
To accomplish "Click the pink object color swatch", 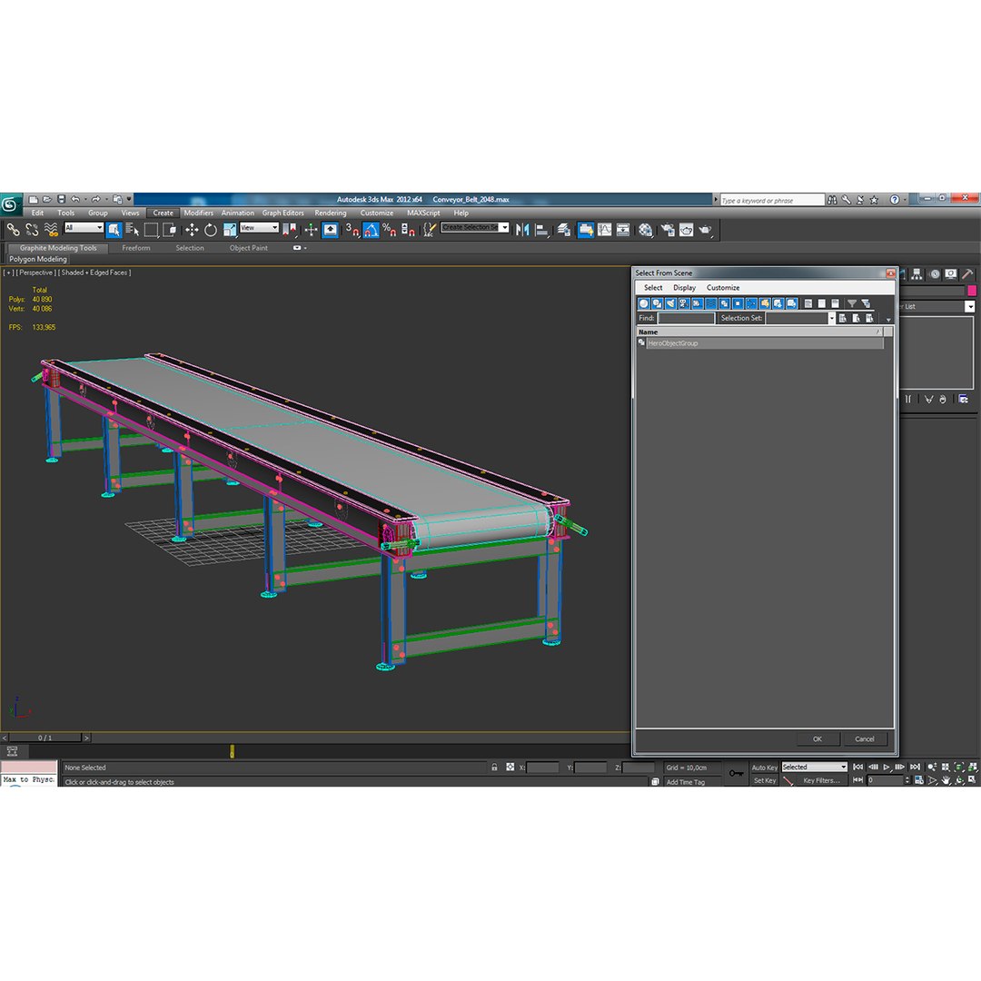I will point(972,291).
